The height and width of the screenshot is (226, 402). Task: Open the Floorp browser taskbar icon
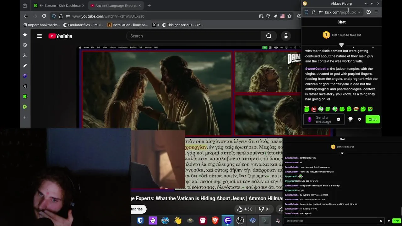click(228, 221)
